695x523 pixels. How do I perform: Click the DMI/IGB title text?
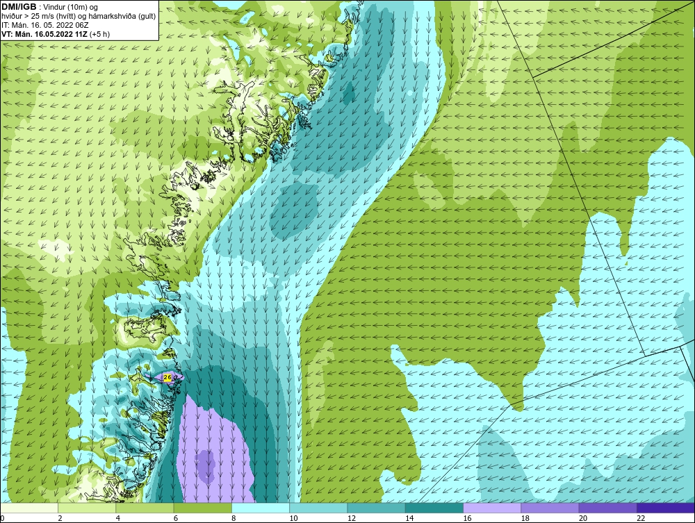point(19,7)
